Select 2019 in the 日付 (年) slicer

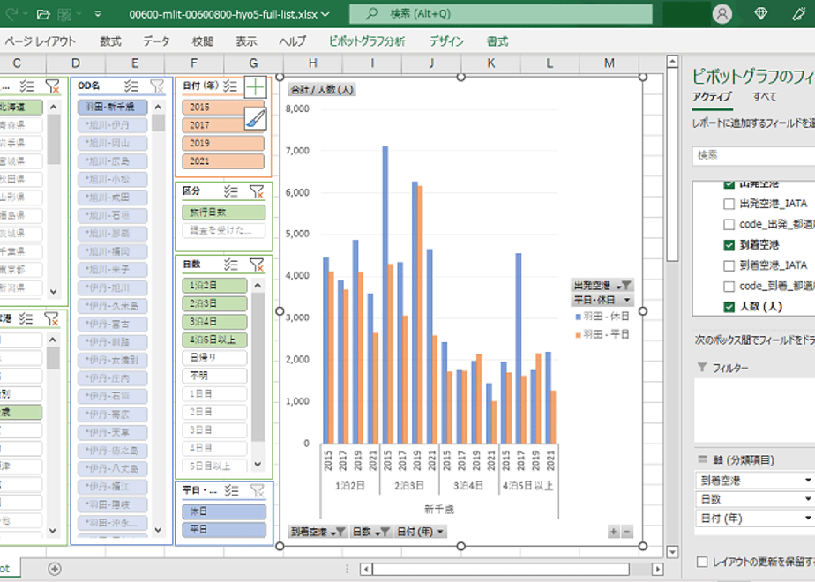(223, 143)
